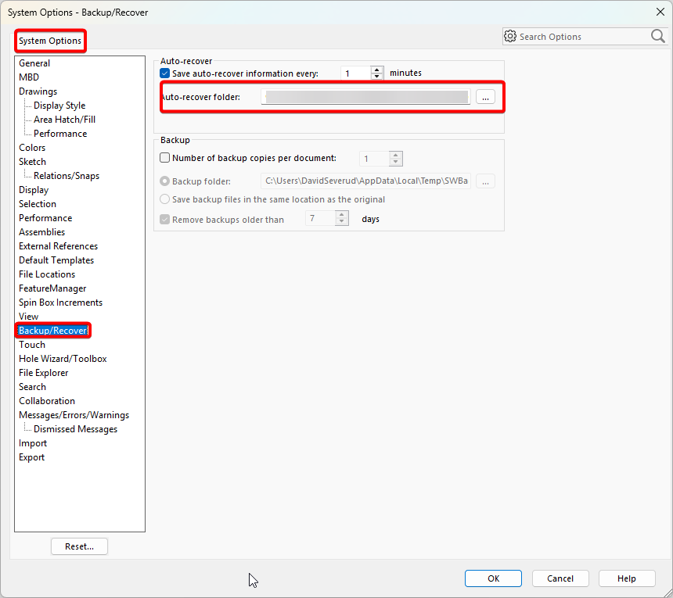
Task: Open Spin Box Increments options
Action: (x=60, y=303)
